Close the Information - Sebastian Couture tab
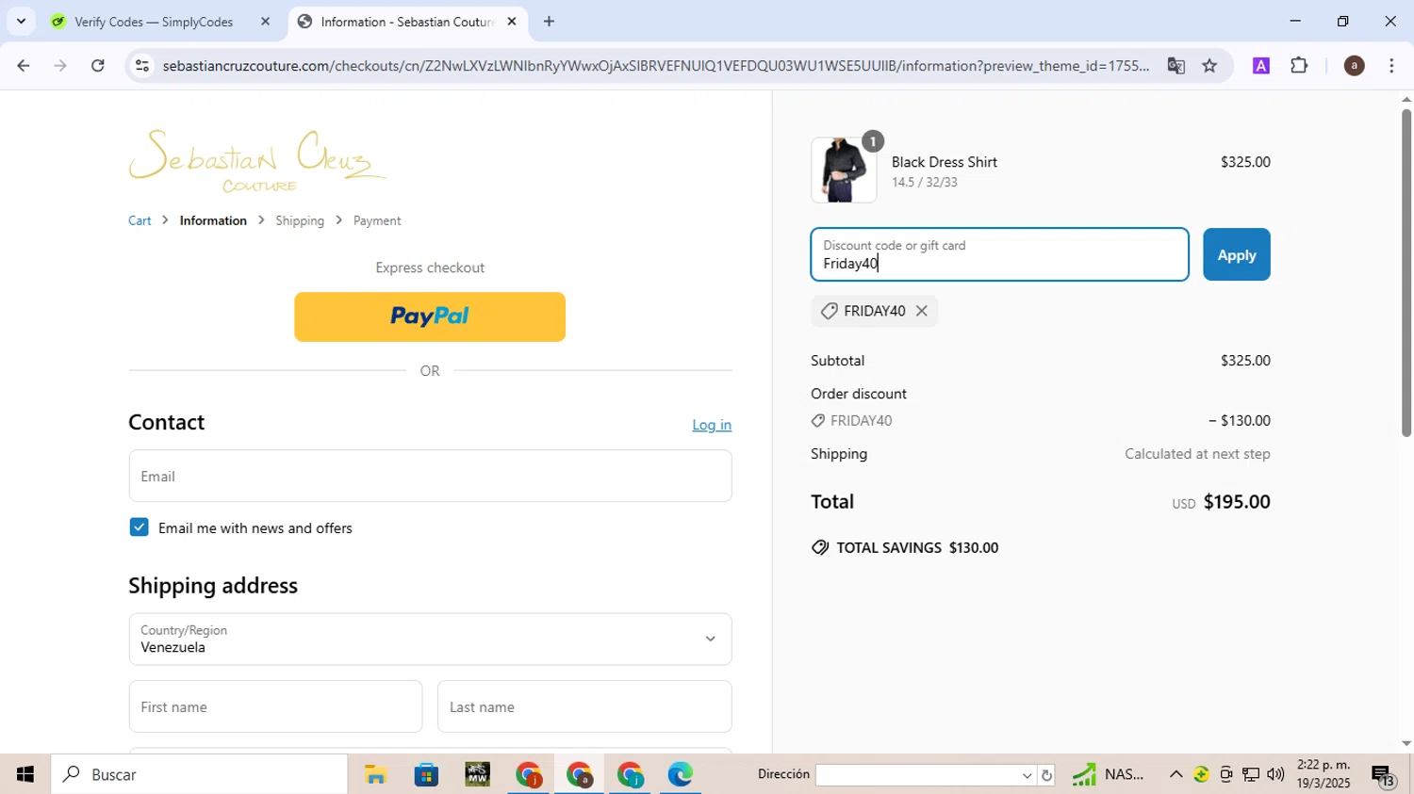 [x=512, y=22]
